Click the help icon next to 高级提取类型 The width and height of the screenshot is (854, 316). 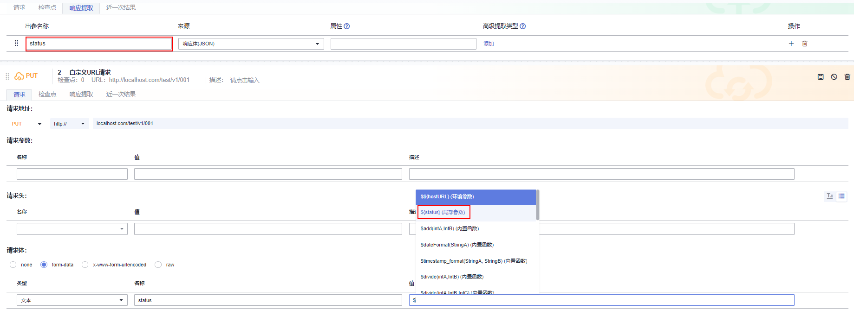pos(523,26)
